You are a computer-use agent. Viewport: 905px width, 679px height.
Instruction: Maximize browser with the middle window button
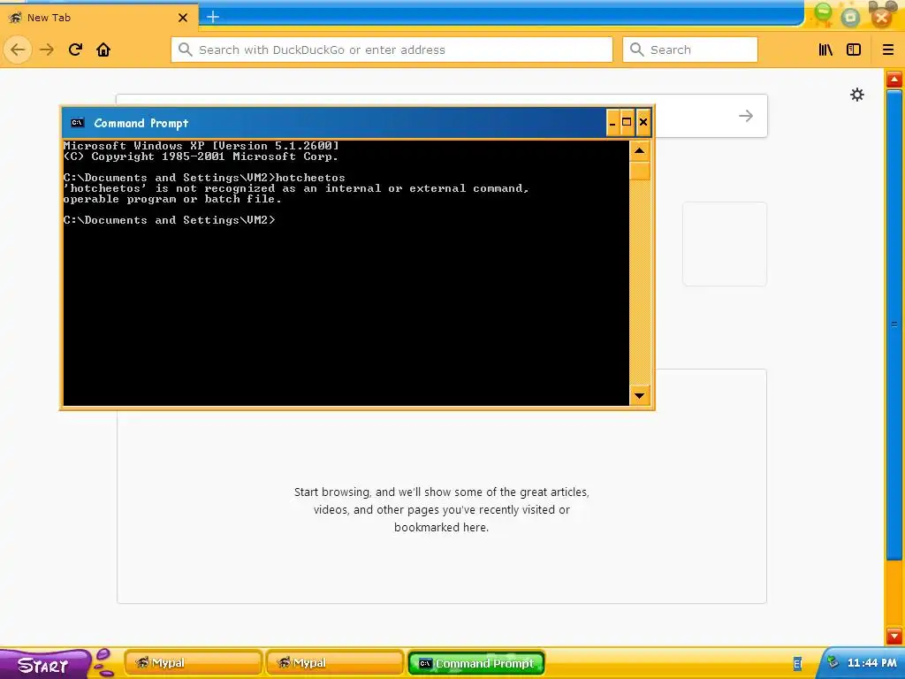click(851, 17)
